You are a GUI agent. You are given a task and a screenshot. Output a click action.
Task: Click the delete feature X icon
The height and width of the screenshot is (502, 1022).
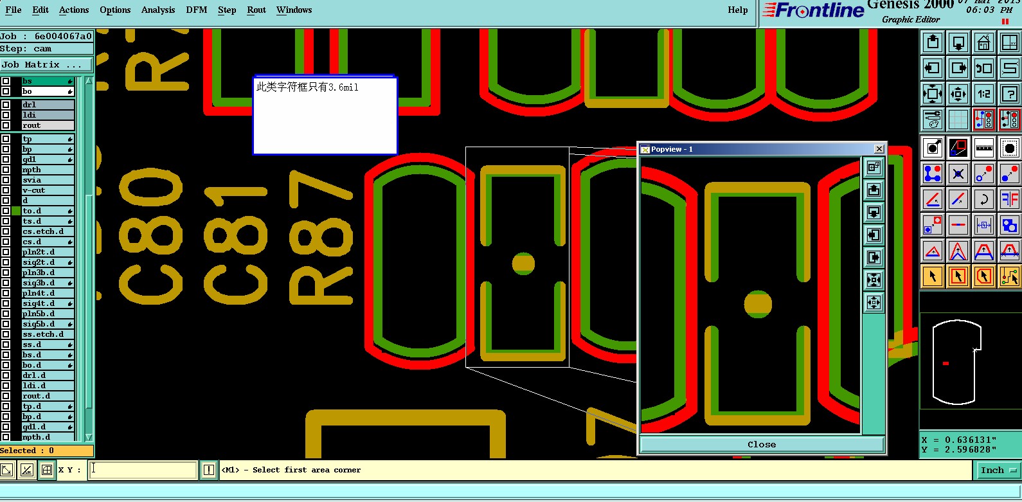click(x=958, y=174)
